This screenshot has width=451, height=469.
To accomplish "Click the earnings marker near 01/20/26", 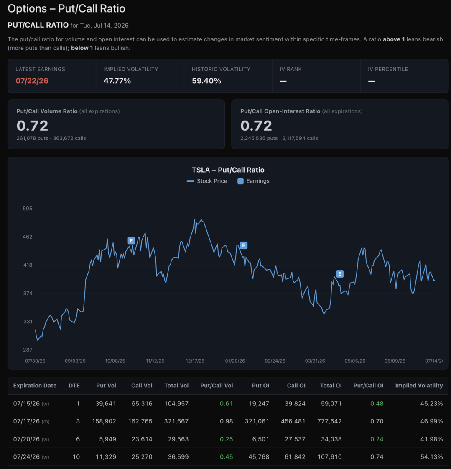I will (244, 245).
